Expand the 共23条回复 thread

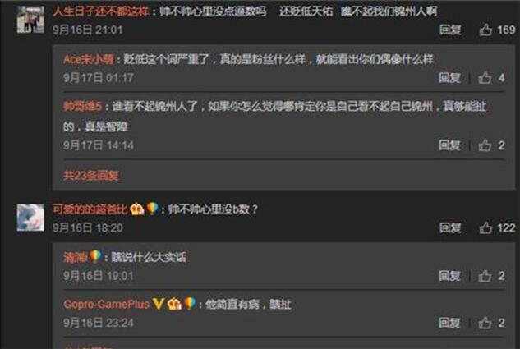[x=91, y=176]
